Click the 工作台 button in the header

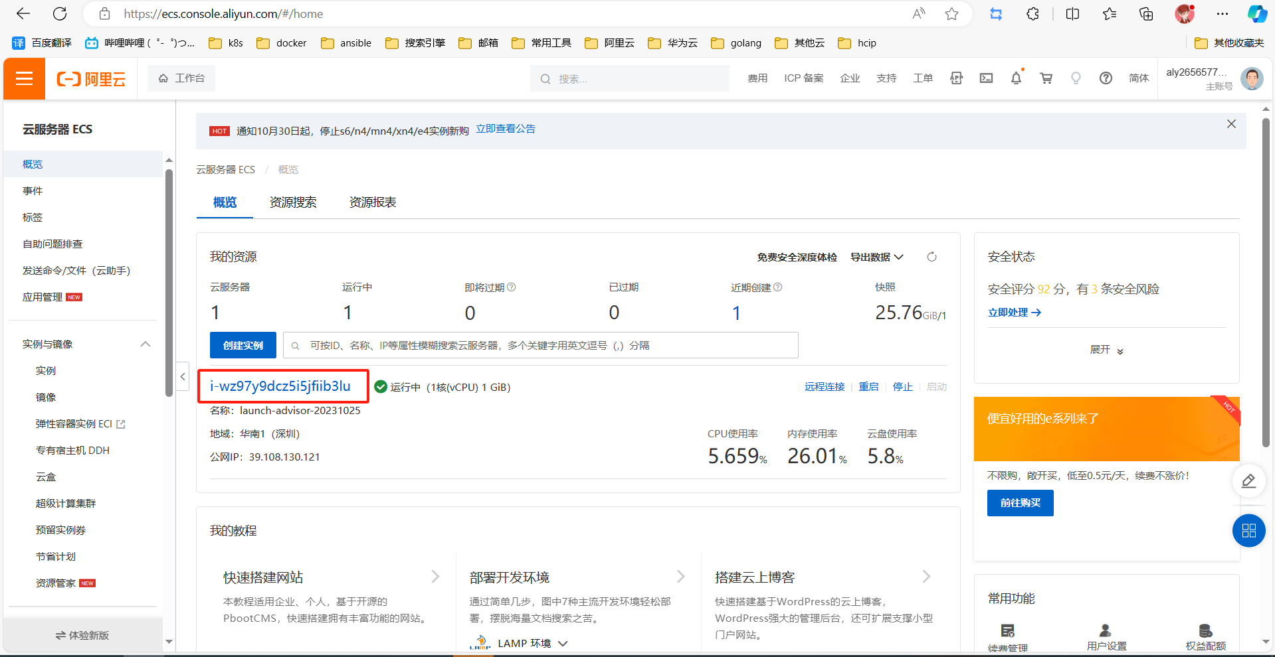coord(181,78)
